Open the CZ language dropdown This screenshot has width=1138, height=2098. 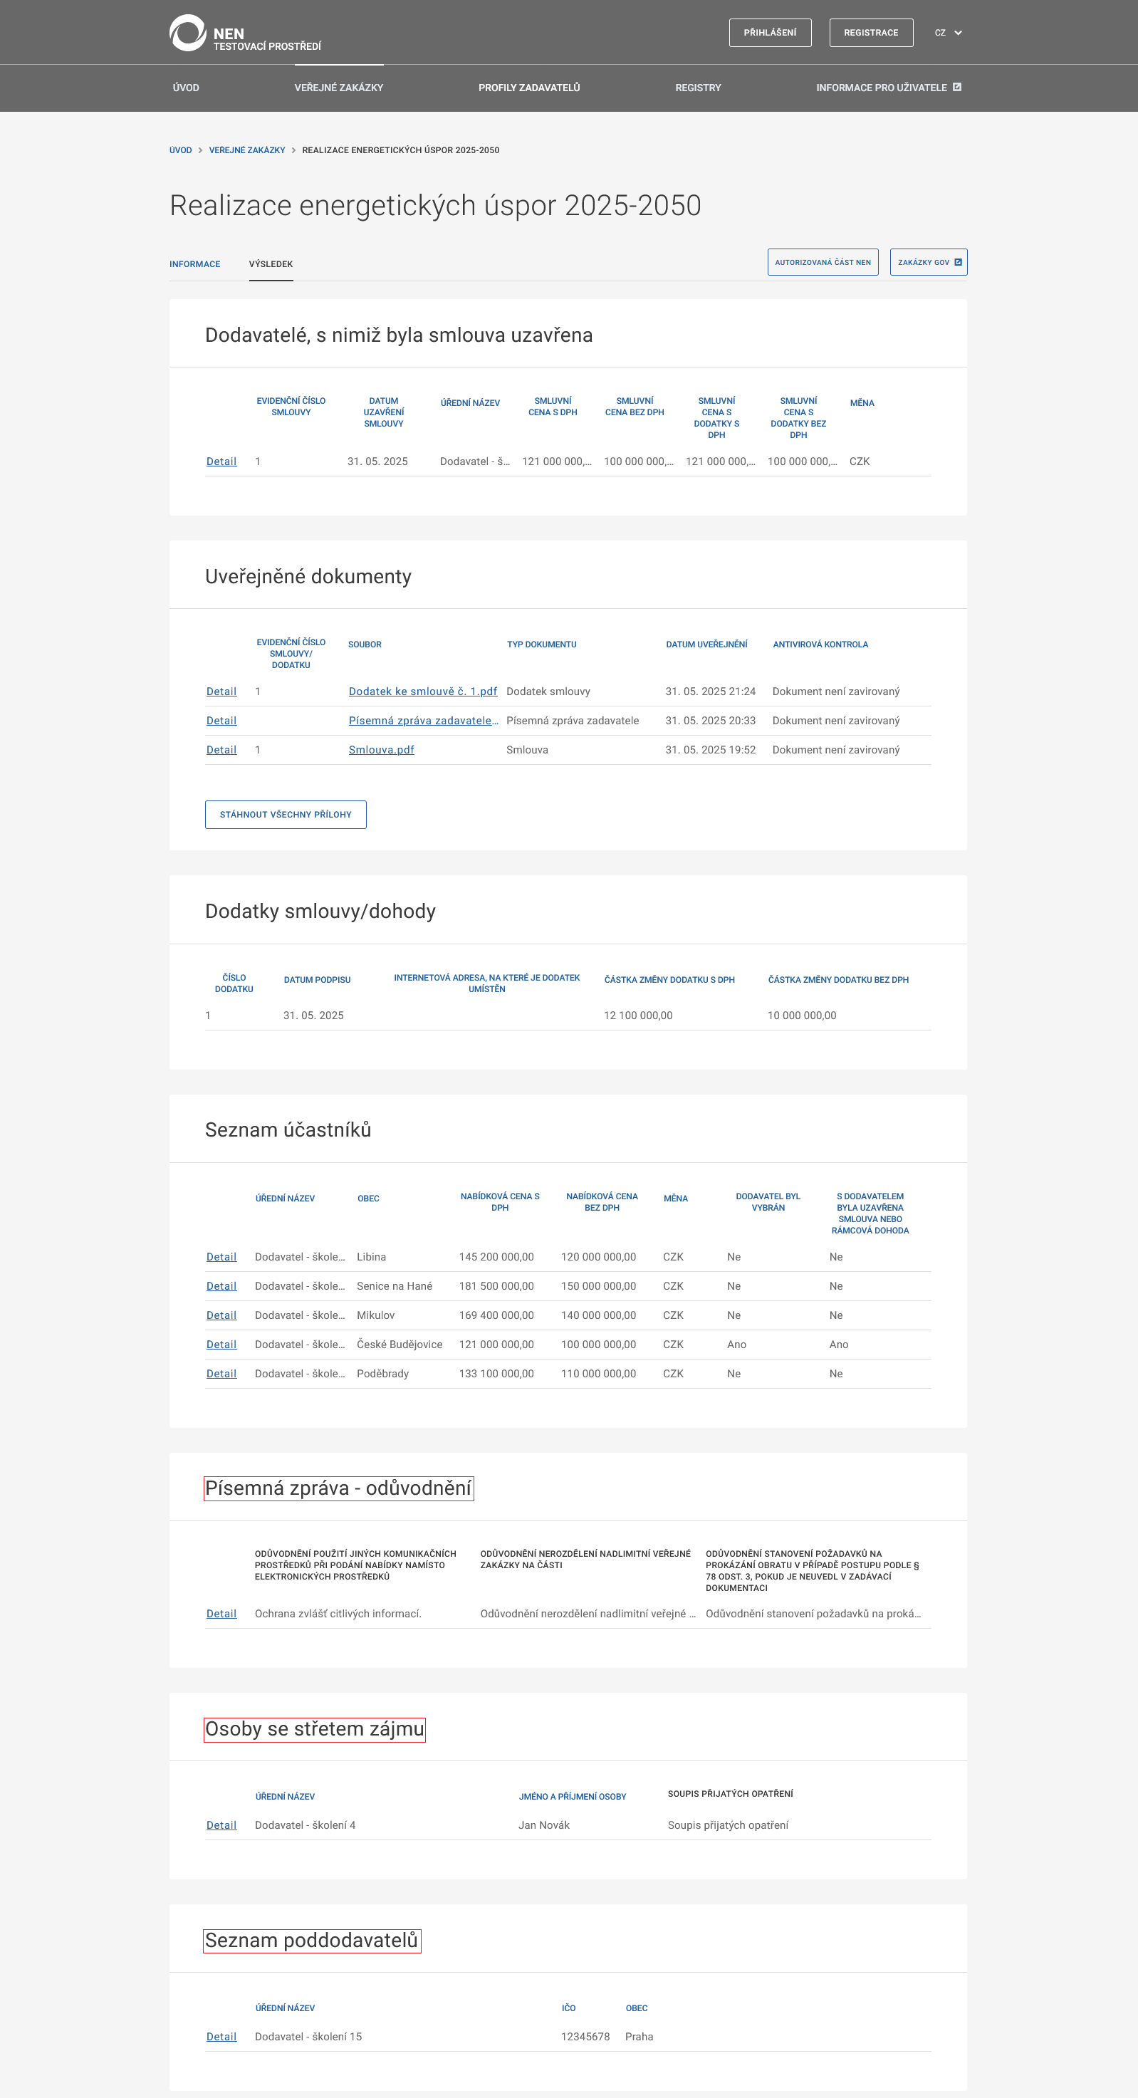click(948, 33)
